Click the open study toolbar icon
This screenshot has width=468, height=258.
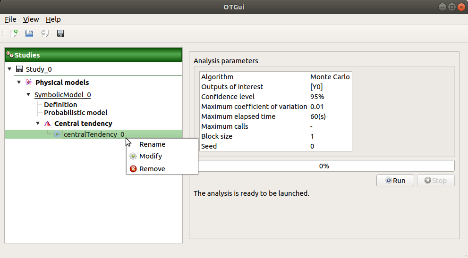click(x=29, y=33)
